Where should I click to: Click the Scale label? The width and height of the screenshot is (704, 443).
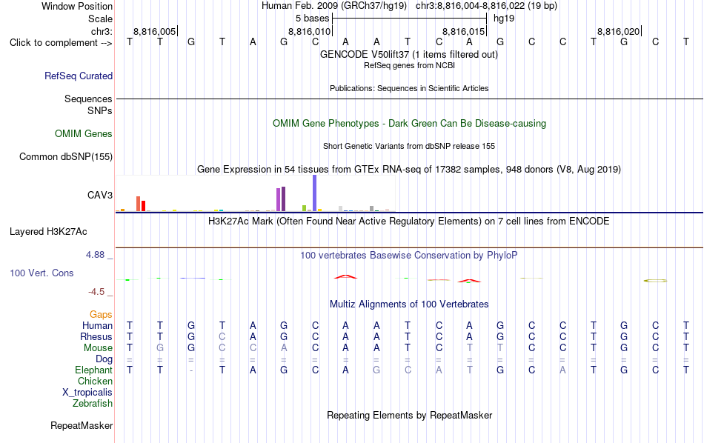coord(100,19)
